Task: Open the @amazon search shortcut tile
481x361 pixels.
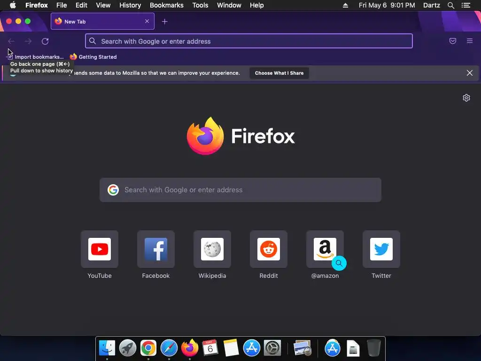Action: coord(325,249)
